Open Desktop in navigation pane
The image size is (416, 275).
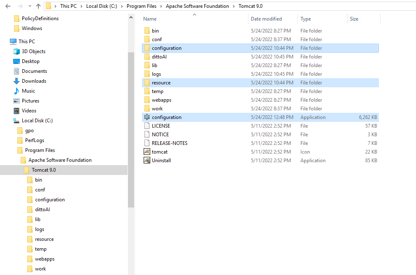(31, 61)
